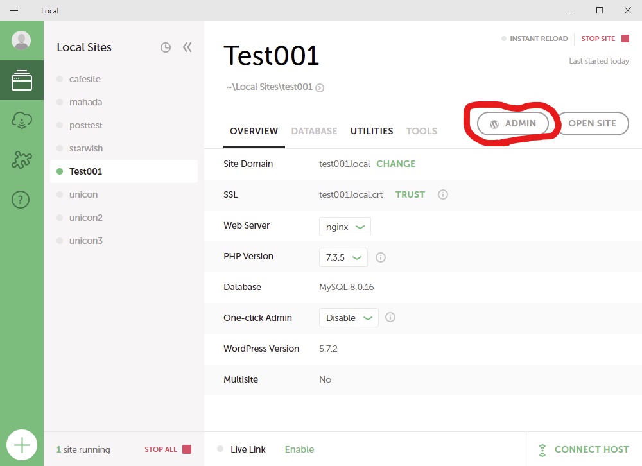Click the WordPress version 5.7.2 value
The image size is (642, 466).
tap(328, 349)
